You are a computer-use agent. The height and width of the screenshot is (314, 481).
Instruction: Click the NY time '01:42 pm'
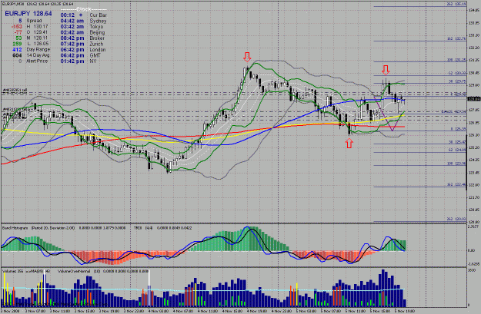point(72,61)
